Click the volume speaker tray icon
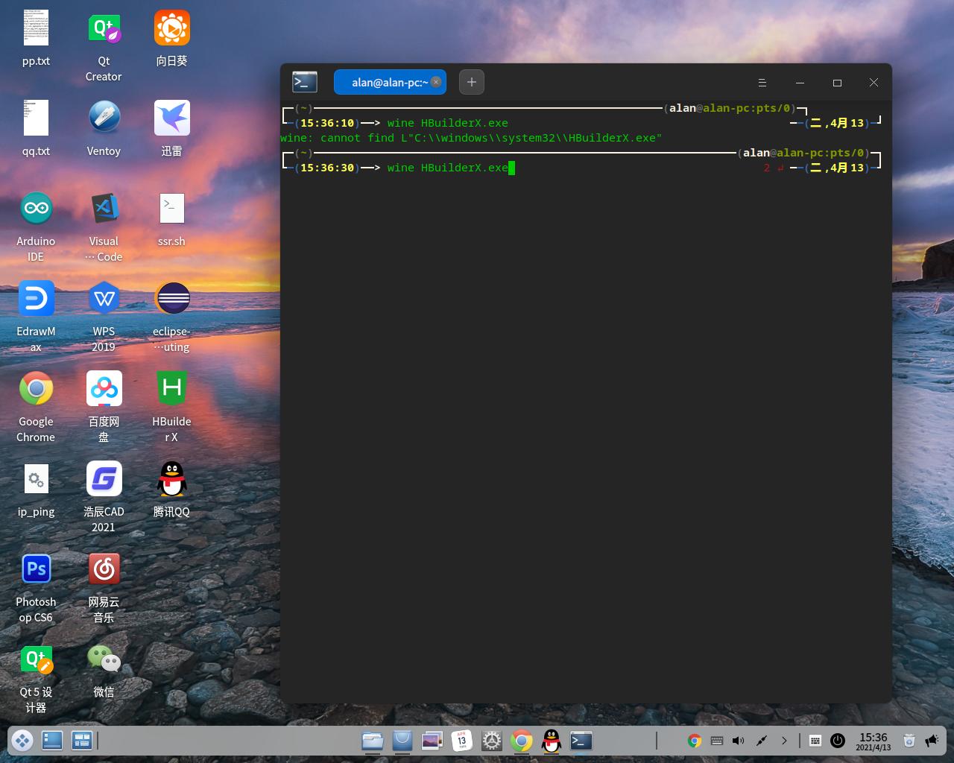The width and height of the screenshot is (954, 763). (738, 741)
